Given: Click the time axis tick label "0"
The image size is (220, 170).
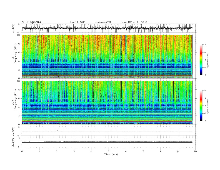Looking at the screenshot, I should 22,151.
